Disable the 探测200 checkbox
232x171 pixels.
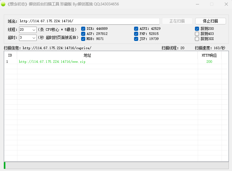(x=197, y=29)
